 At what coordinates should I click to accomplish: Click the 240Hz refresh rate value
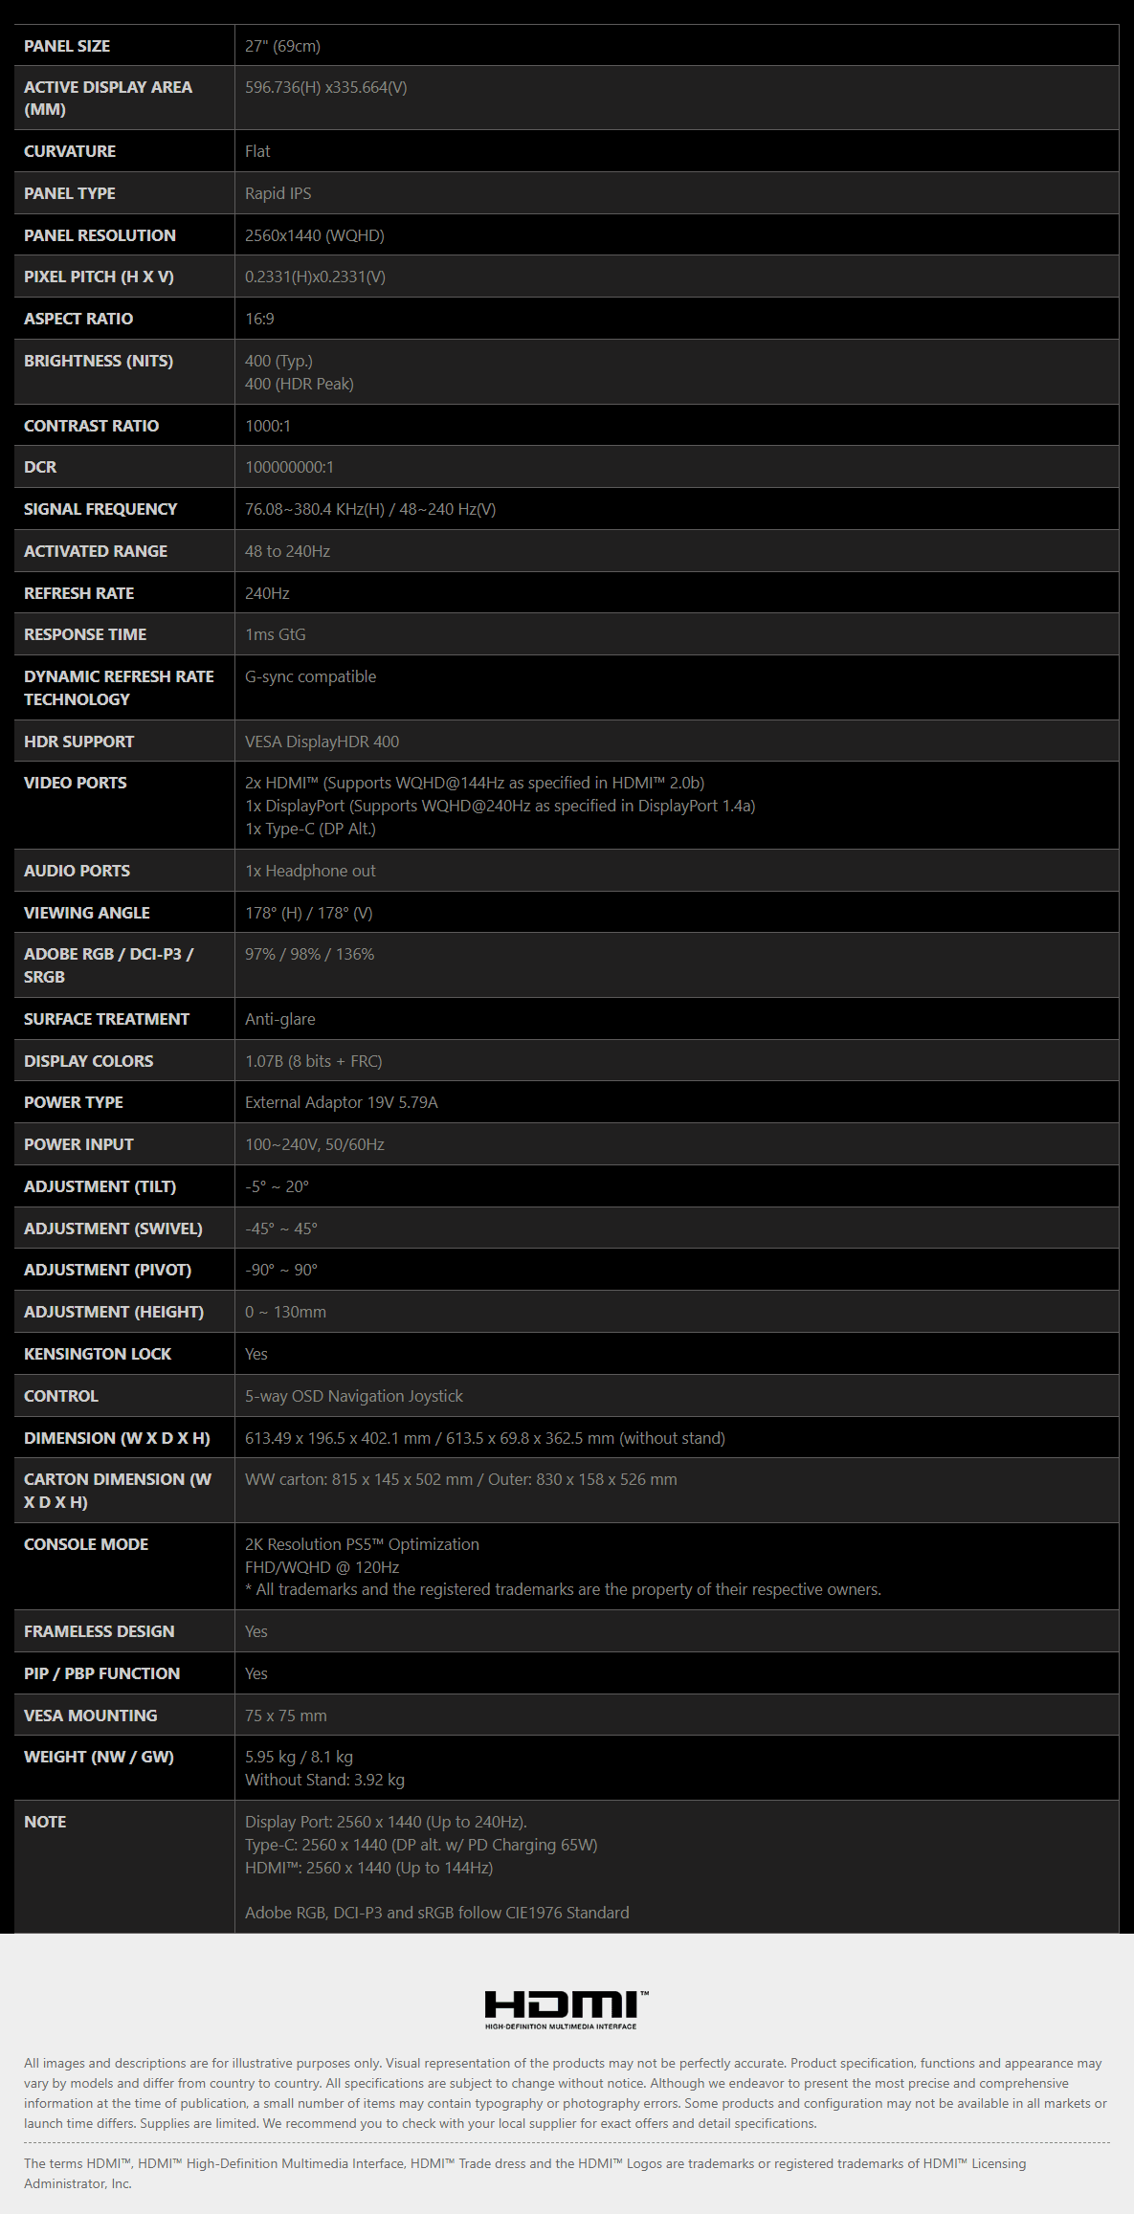point(267,593)
